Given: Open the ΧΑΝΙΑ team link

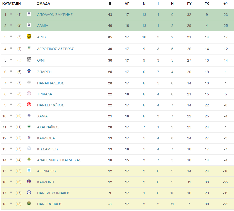Looking at the screenshot, I should click(x=42, y=116).
